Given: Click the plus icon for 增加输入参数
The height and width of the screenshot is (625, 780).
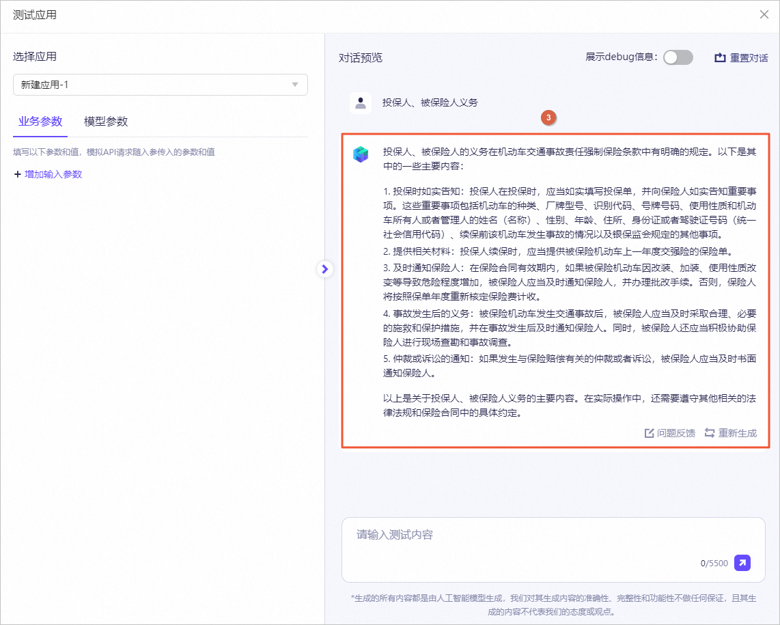Looking at the screenshot, I should coord(17,174).
